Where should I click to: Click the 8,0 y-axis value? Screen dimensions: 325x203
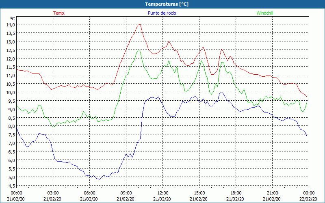pyautogui.click(x=12, y=126)
